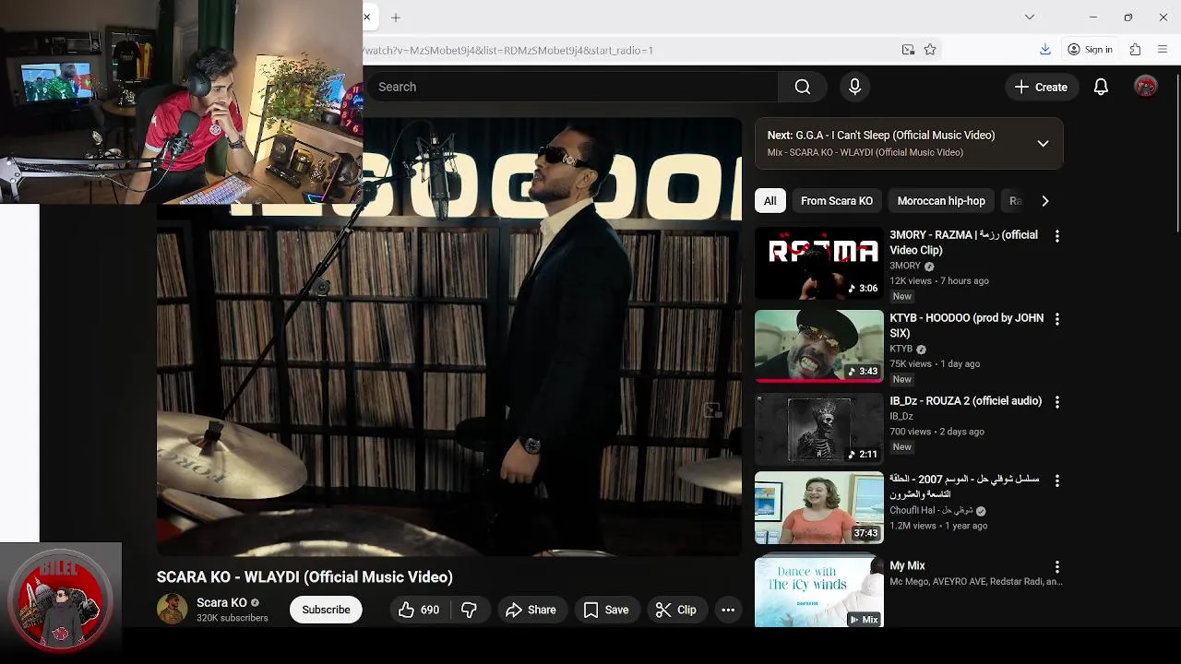This screenshot has width=1181, height=664.
Task: Open the account avatar menu
Action: point(1146,87)
